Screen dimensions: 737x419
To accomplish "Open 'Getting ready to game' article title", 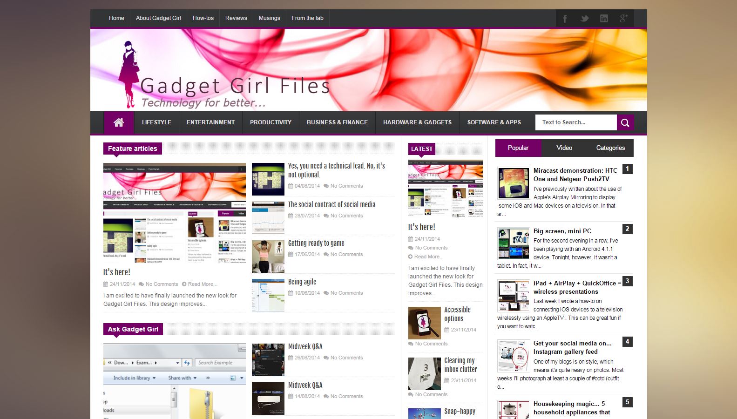I will tap(316, 243).
